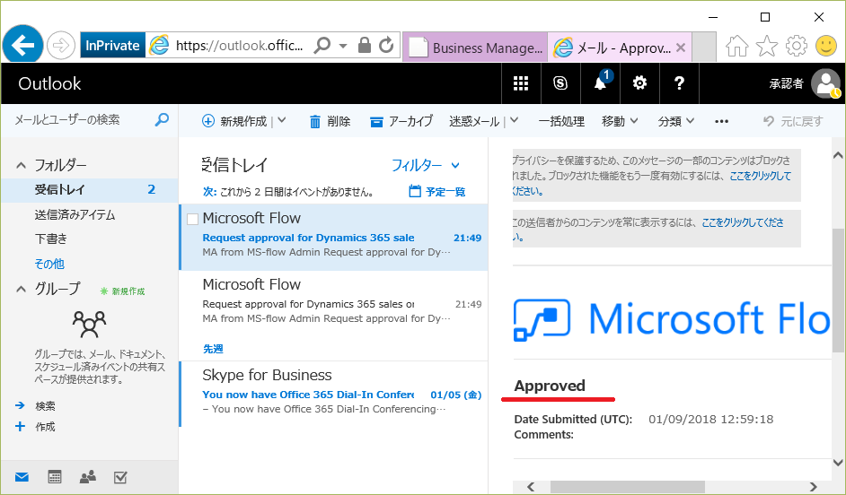Open the help question mark

pyautogui.click(x=679, y=83)
